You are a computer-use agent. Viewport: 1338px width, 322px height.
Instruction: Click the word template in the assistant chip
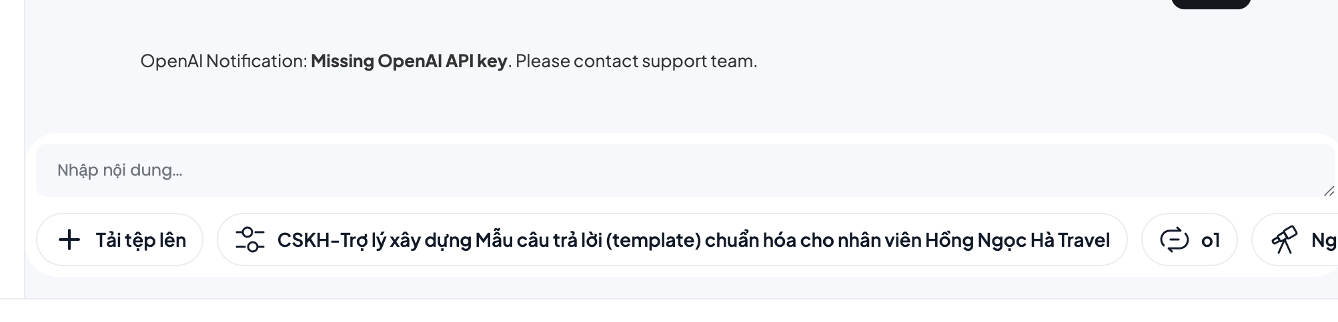tap(656, 240)
